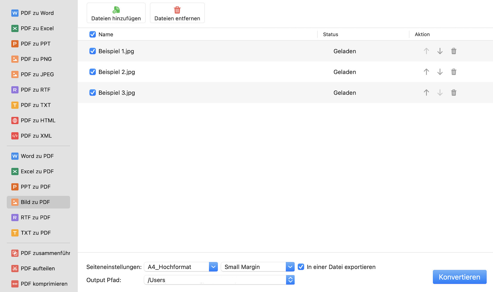Select PDF komprimieren in sidebar

coord(44,284)
